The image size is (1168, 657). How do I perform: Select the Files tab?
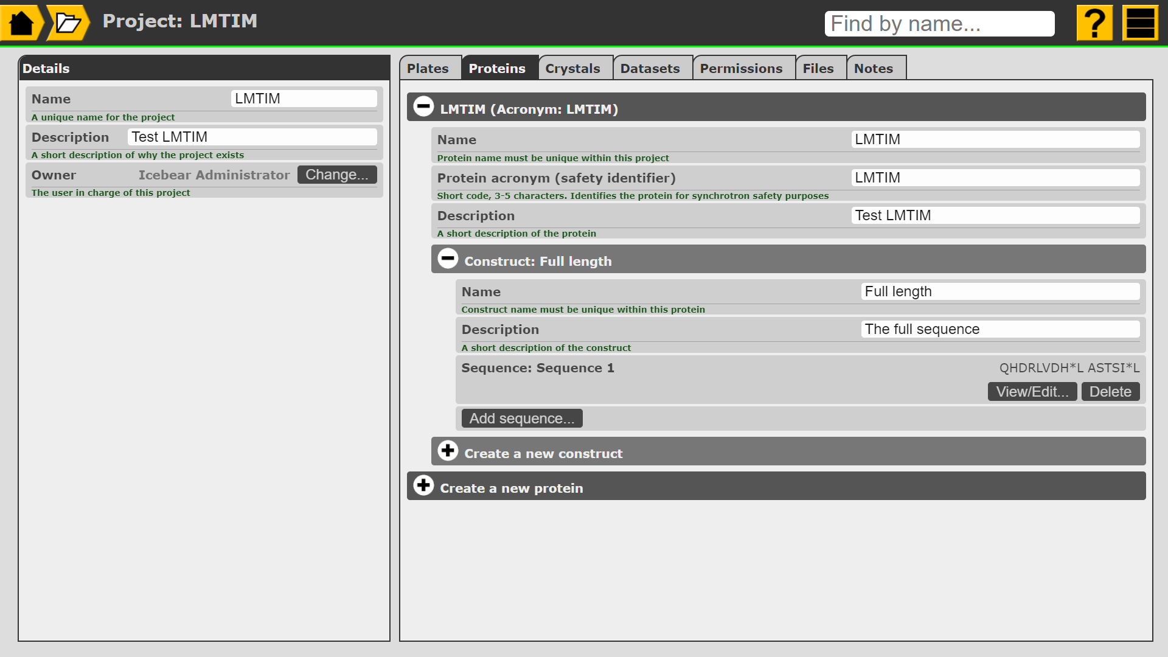818,68
